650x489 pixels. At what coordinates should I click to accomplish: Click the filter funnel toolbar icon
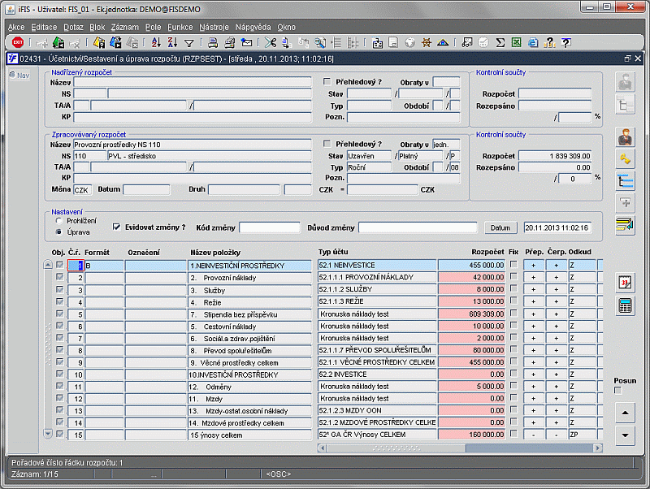tap(188, 42)
